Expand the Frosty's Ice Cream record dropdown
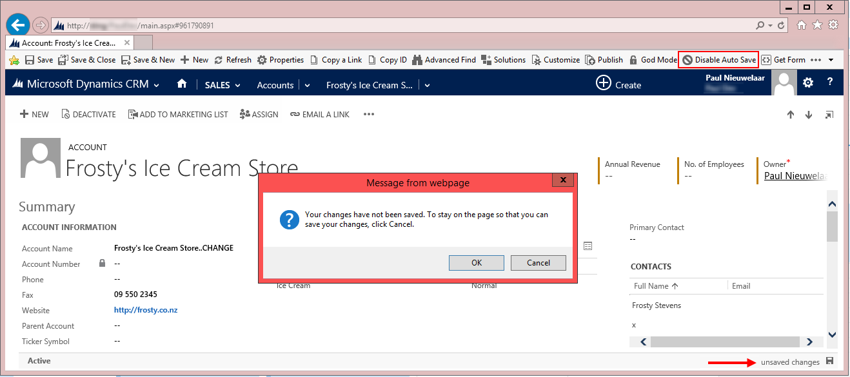 (427, 85)
